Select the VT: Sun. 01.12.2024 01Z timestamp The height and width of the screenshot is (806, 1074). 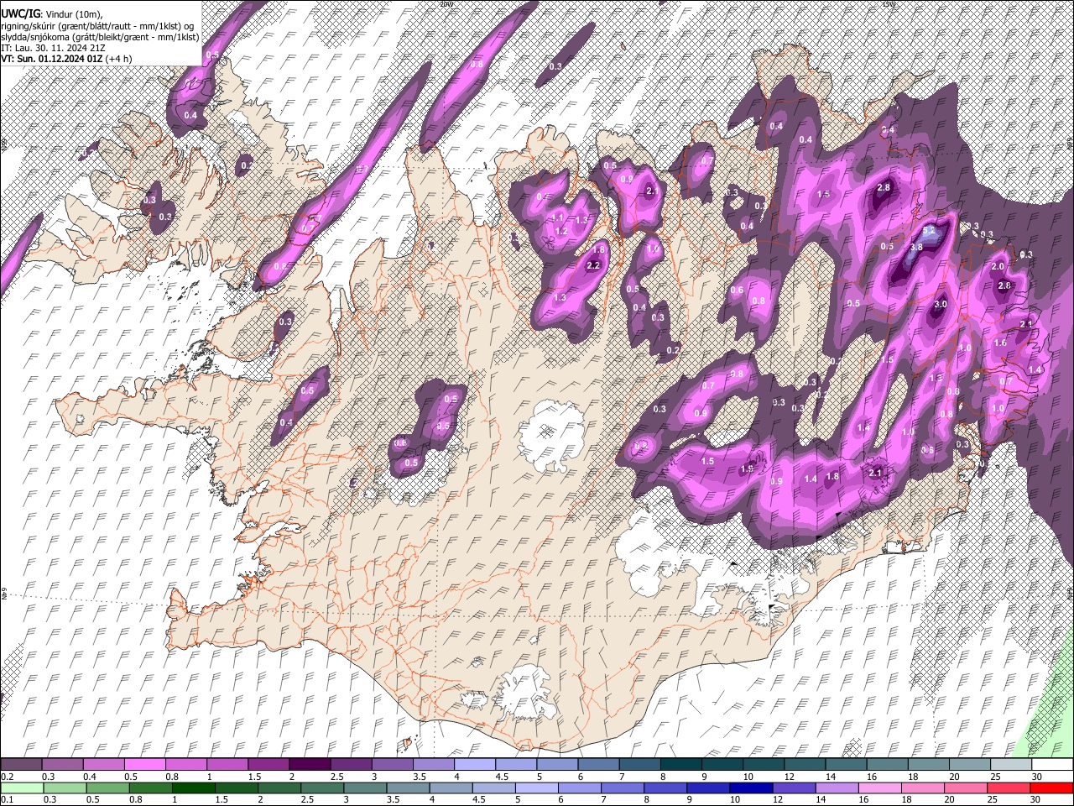pos(51,59)
